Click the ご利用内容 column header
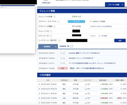Viewport: 127px width, 105px height. point(64,80)
